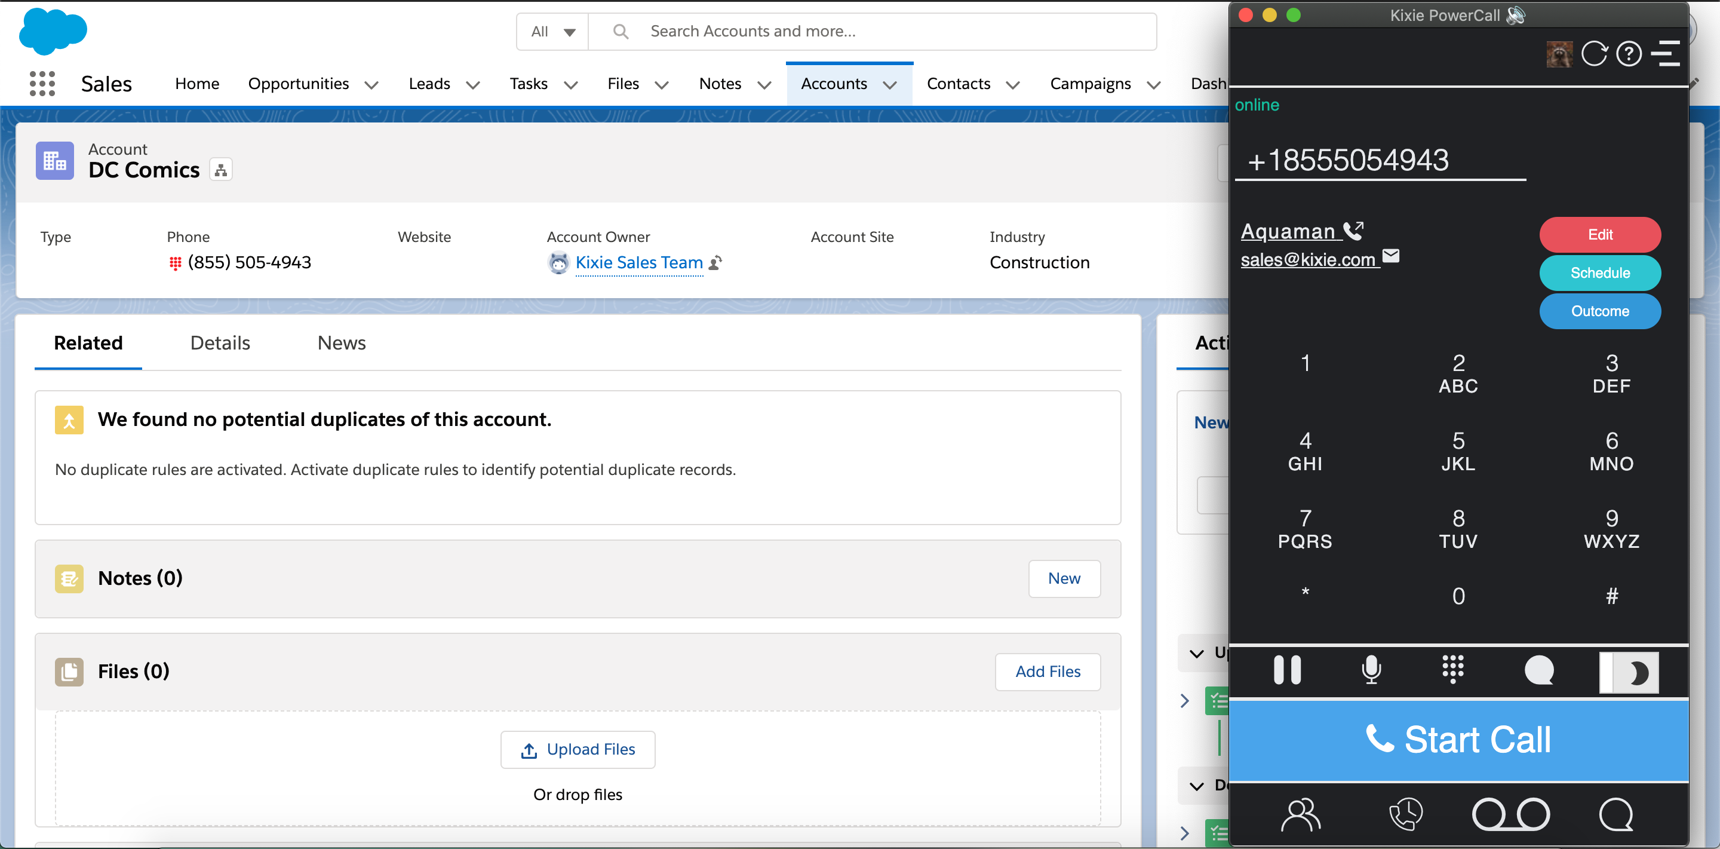Click the Kixie user profile avatar
Screen dimensions: 1720x849
1559,54
